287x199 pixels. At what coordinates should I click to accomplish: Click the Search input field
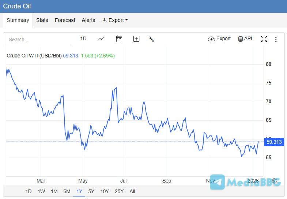tap(38, 40)
